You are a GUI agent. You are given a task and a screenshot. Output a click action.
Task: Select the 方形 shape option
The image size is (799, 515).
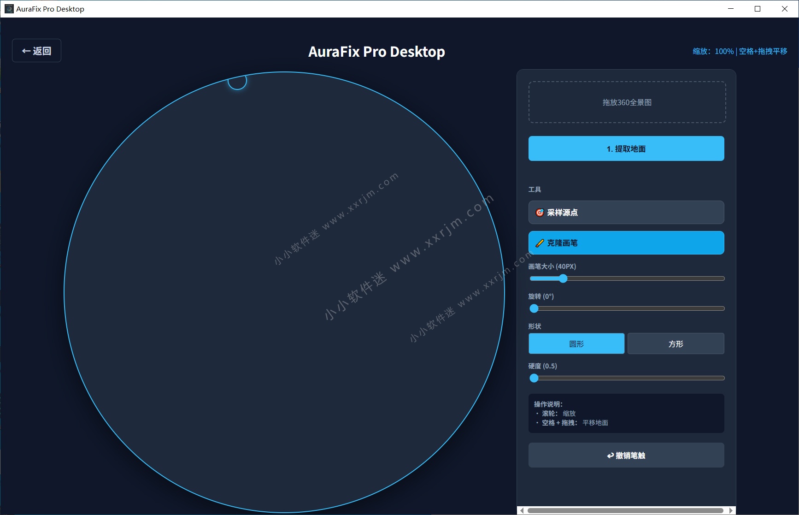pos(676,343)
